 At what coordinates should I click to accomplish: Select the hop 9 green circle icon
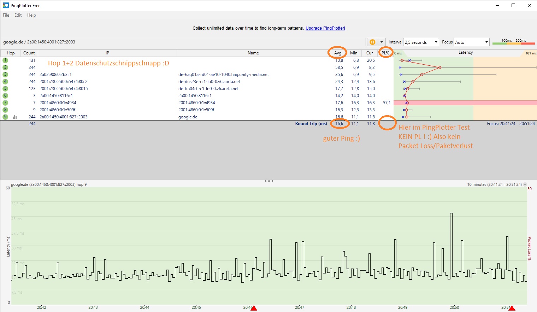click(x=5, y=117)
